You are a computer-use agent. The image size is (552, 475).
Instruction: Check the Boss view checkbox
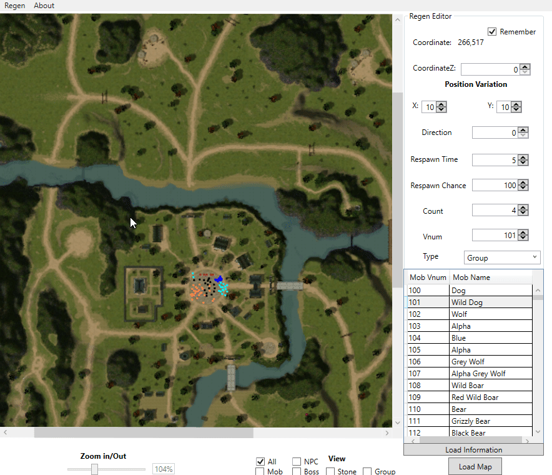(297, 471)
